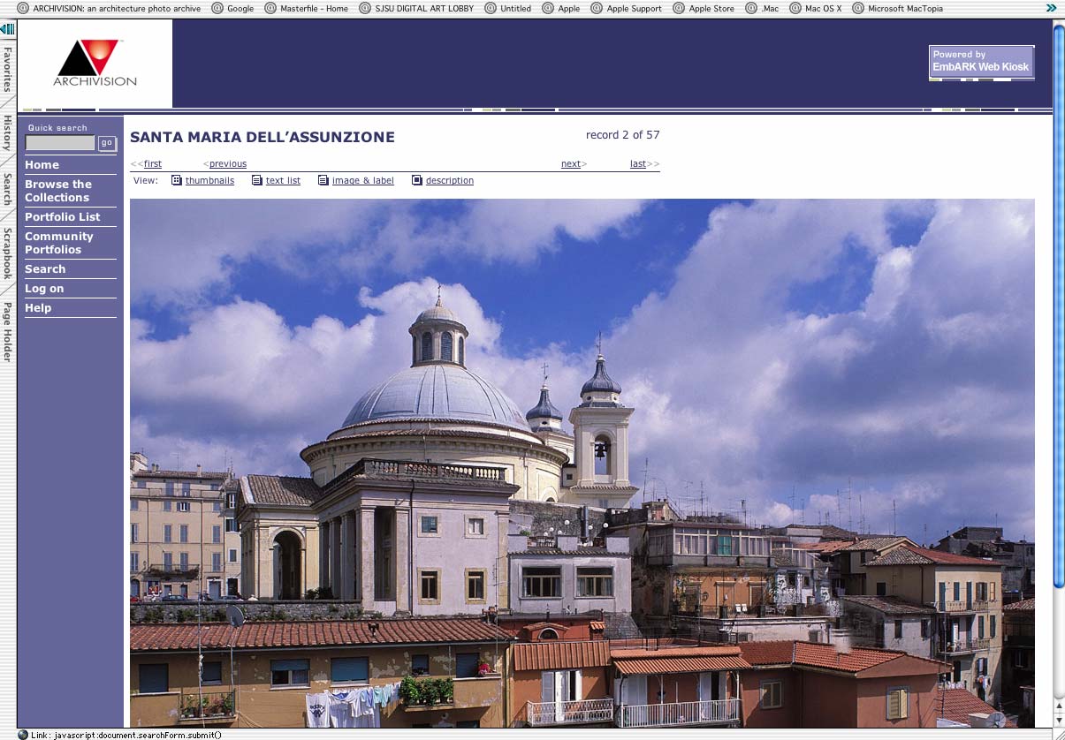
Task: Open the Mac OS X bookmark
Action: [815, 8]
